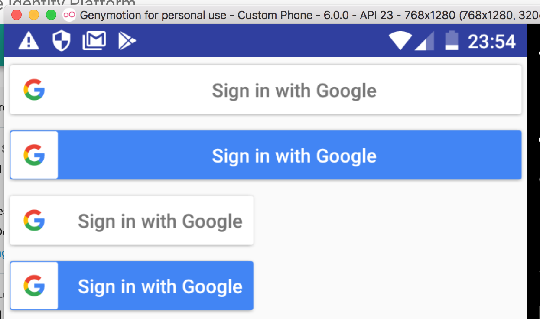
Task: Open Gmail from its status bar icon
Action: point(94,40)
